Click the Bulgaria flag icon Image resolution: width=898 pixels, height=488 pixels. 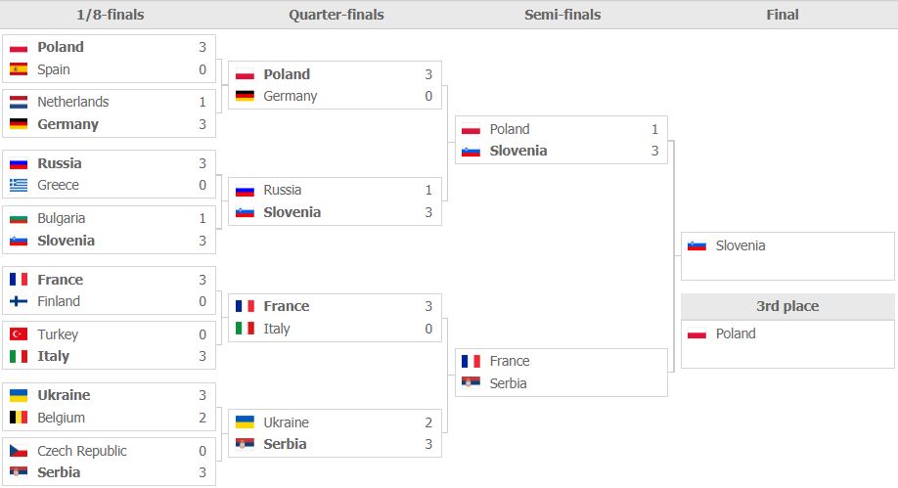coord(19,218)
